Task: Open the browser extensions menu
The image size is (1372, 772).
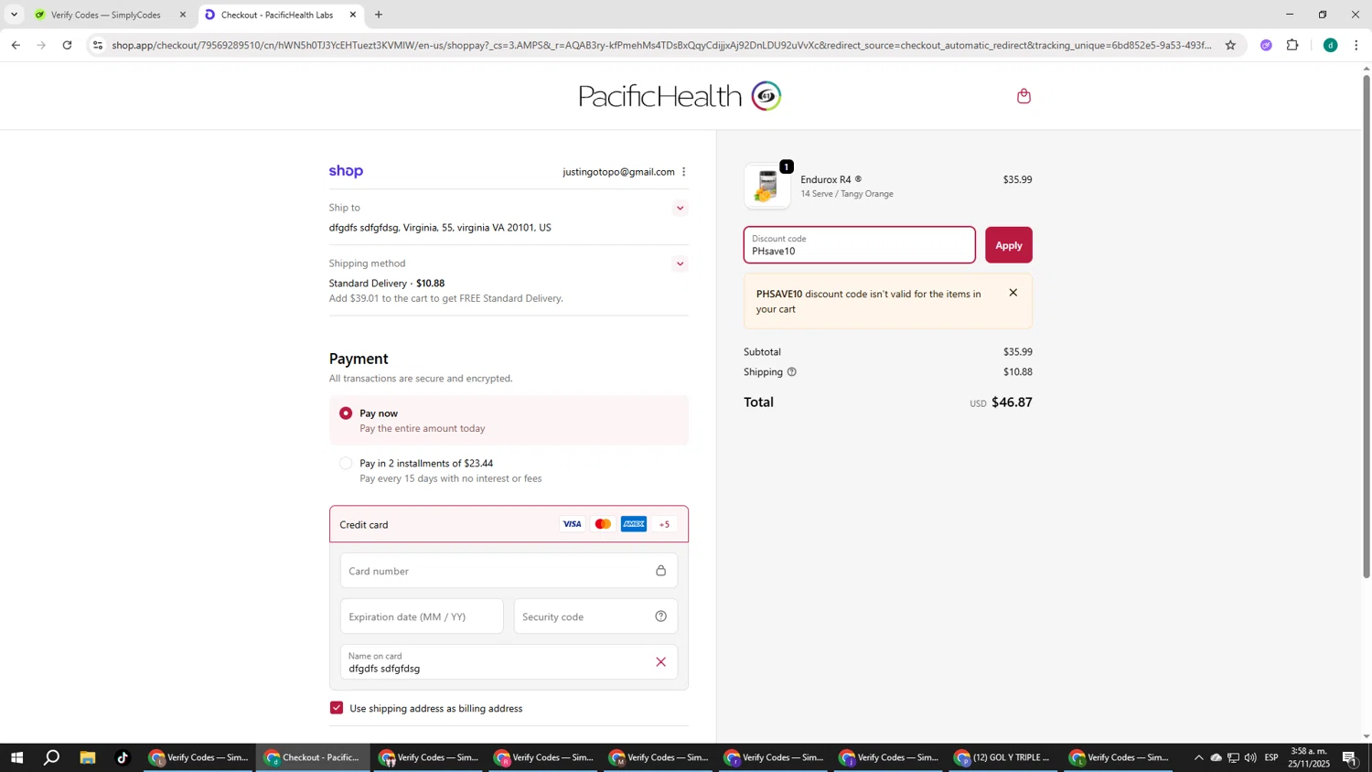Action: coord(1292,45)
